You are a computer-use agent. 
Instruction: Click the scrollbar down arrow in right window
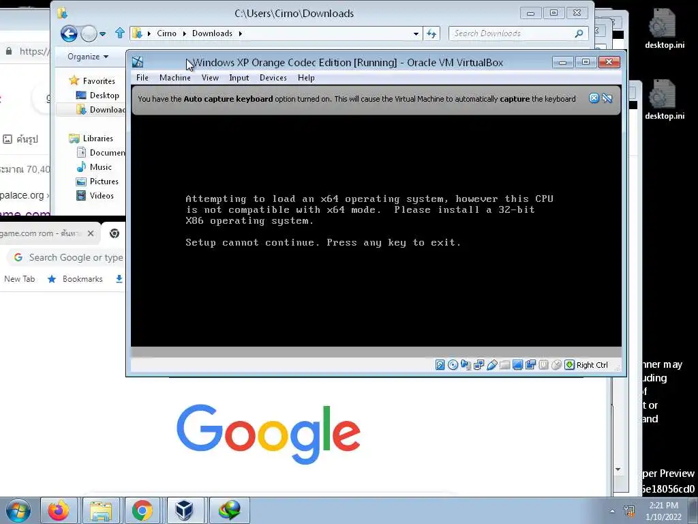click(x=618, y=469)
